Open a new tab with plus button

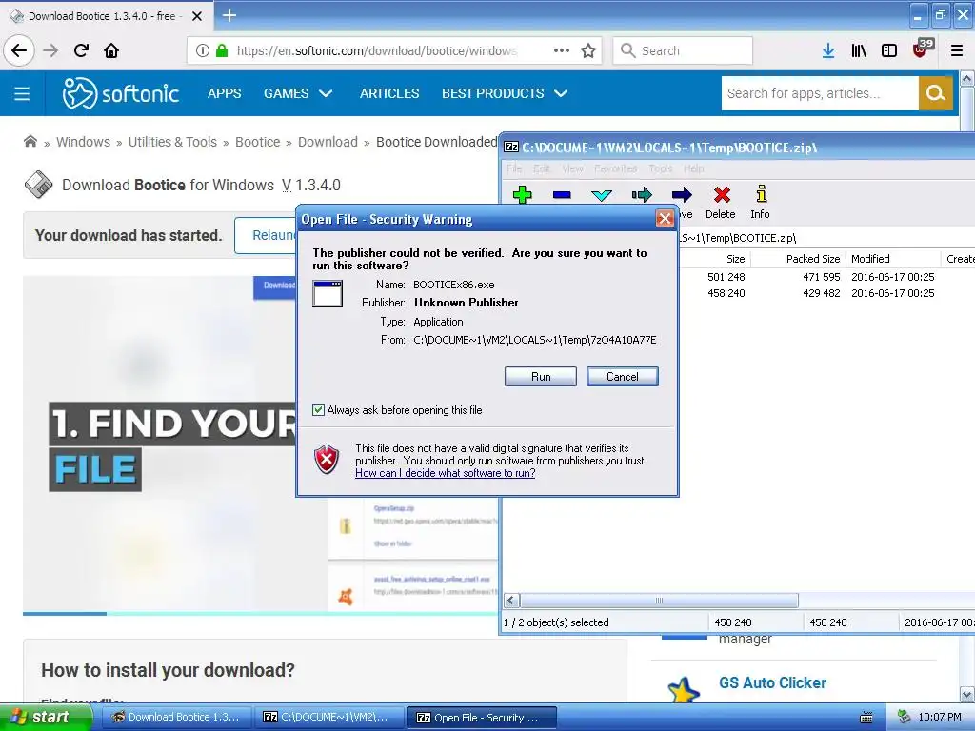(x=229, y=15)
